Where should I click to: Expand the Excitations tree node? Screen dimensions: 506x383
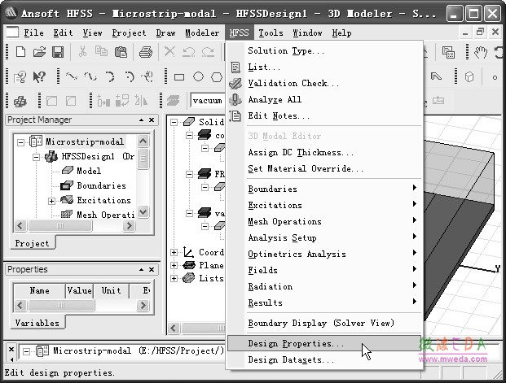(51, 201)
